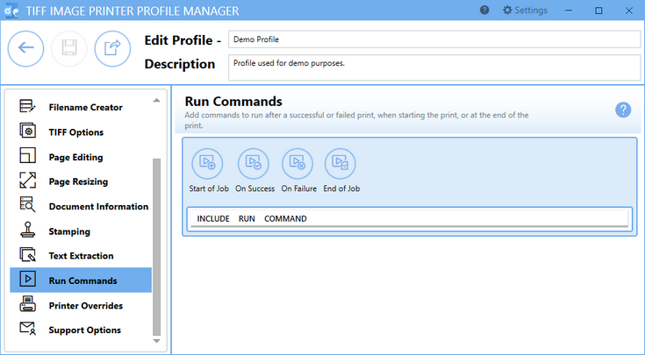645x355 pixels.
Task: Go to Printer Overrides label
Action: 86,306
